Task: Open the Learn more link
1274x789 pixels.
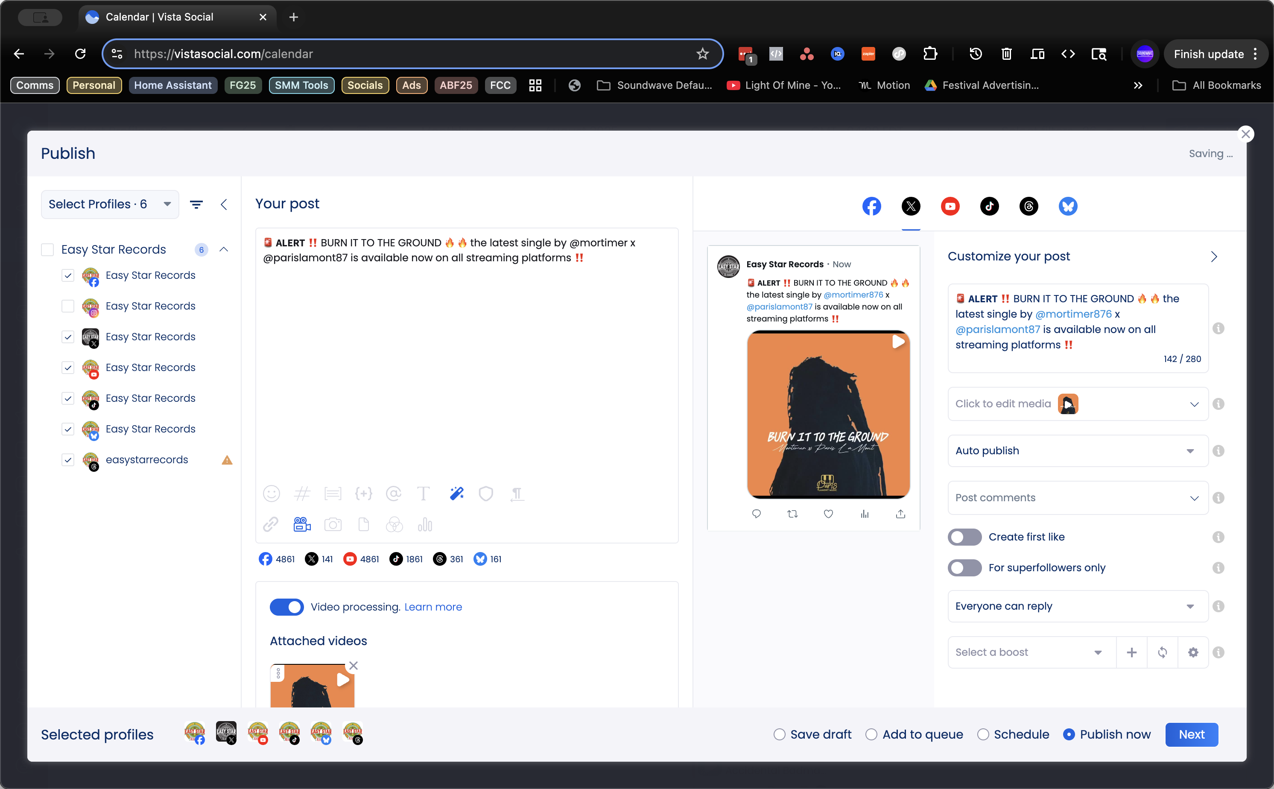Action: click(433, 607)
